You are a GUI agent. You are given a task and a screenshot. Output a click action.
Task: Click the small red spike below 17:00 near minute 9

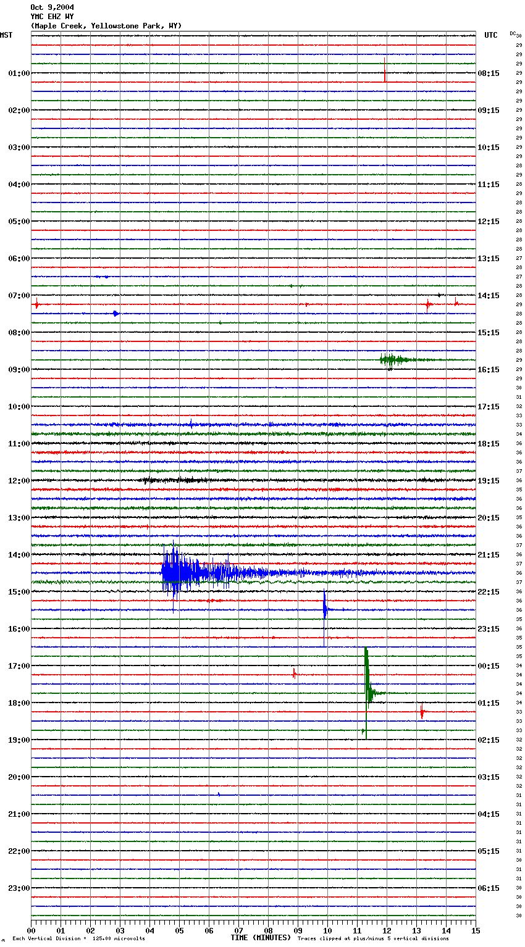pyautogui.click(x=295, y=674)
